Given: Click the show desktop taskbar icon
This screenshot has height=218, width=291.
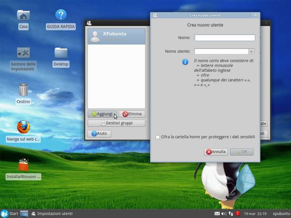Looking at the screenshot, I should [24, 214].
